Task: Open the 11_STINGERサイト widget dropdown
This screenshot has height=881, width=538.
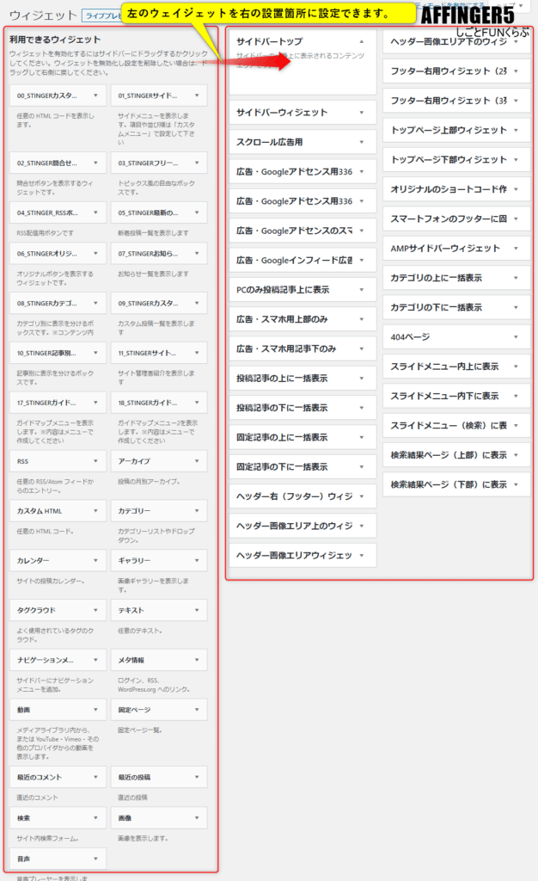Action: 197,353
